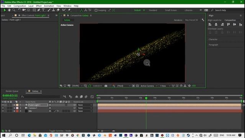Select the Unified Camera tool
This screenshot has width=245, height=138.
(x=24, y=10)
